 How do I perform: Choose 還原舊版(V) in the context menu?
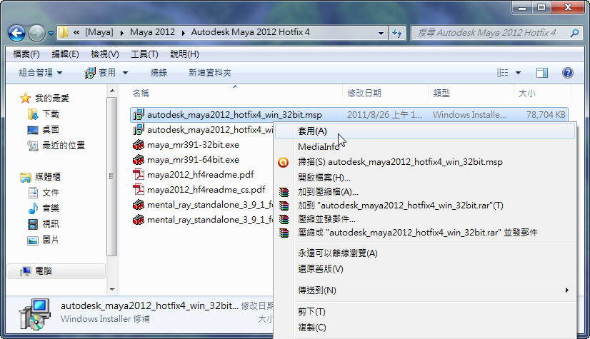(x=425, y=269)
